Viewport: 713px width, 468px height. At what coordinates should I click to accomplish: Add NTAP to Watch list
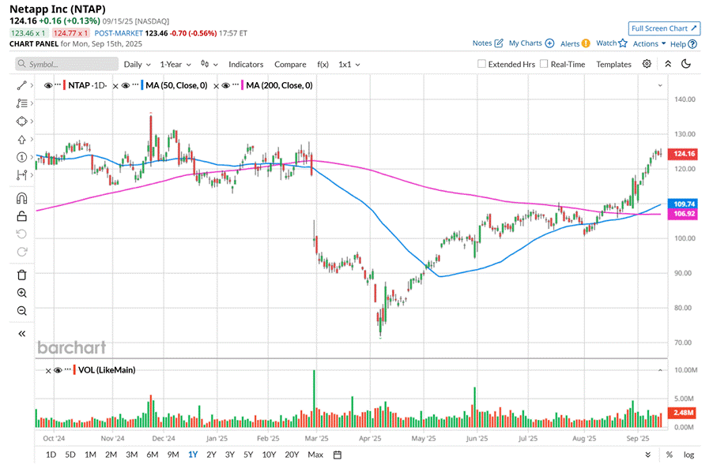612,43
